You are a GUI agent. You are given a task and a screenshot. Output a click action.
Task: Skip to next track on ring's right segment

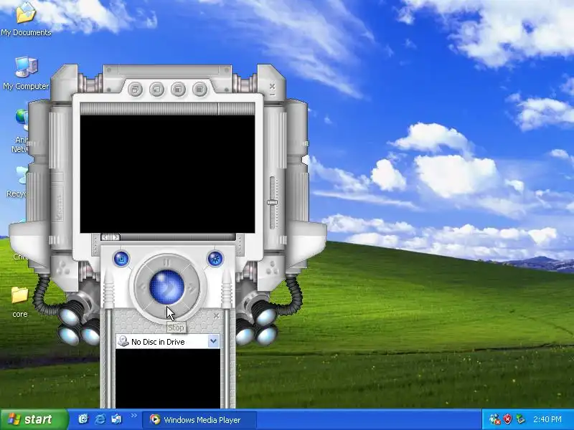pos(192,287)
